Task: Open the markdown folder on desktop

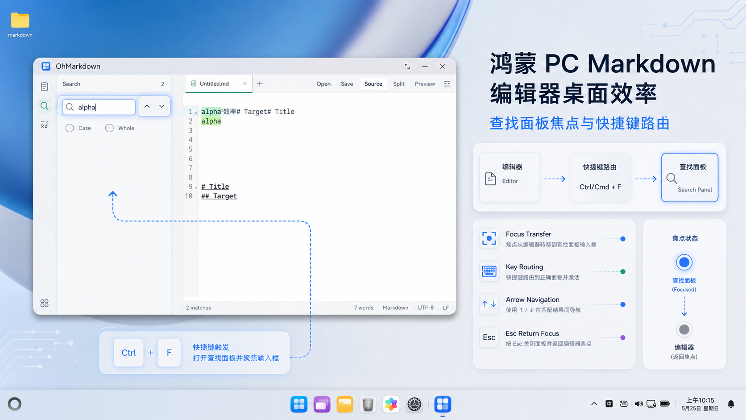Action: coord(20,25)
